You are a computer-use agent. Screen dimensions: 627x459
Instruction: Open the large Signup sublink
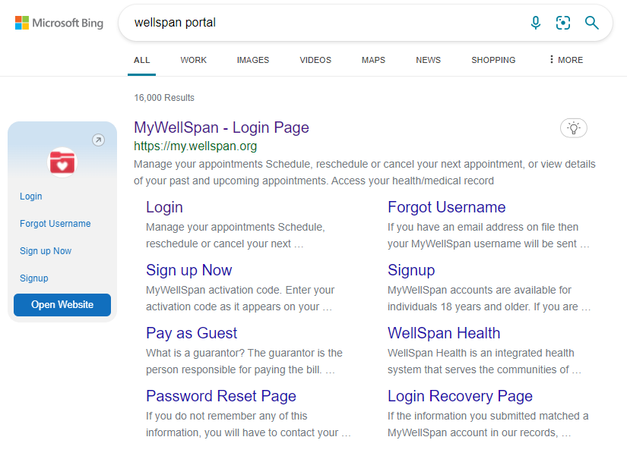coord(411,270)
